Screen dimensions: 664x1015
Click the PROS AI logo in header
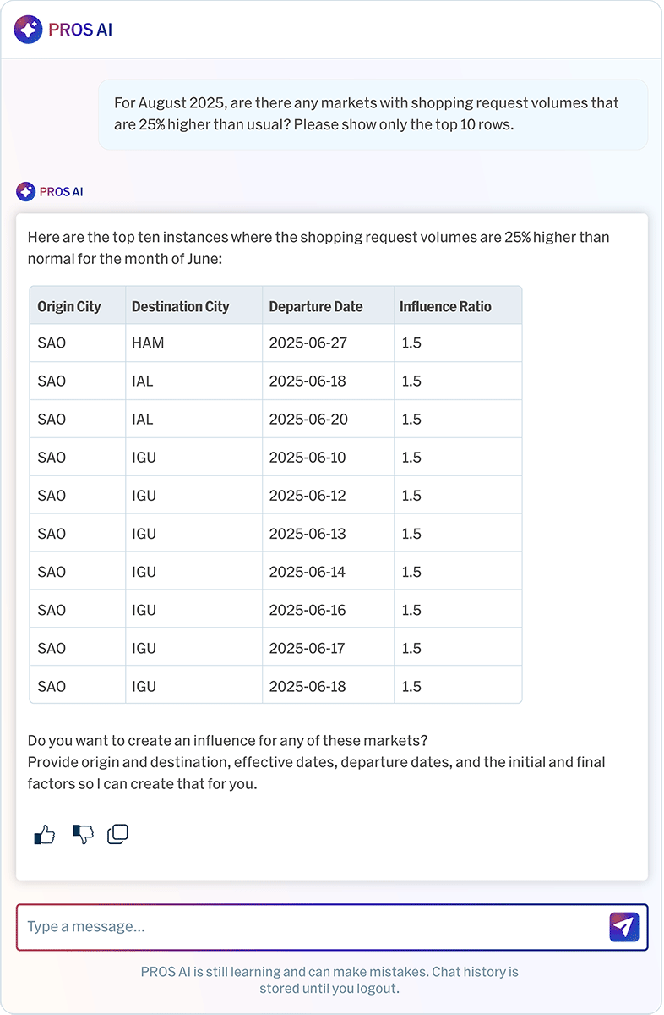[x=28, y=30]
